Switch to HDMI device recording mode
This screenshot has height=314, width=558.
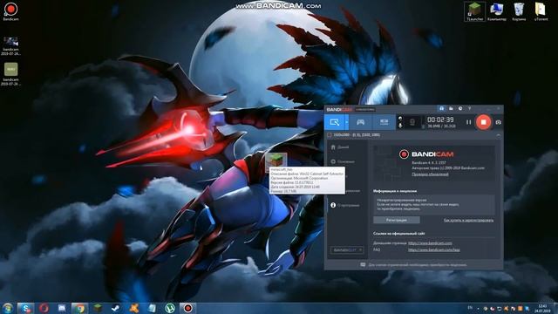point(384,122)
